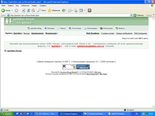Click the arrow counter banner image
Viewport: 155px width, 116px height.
click(69, 67)
